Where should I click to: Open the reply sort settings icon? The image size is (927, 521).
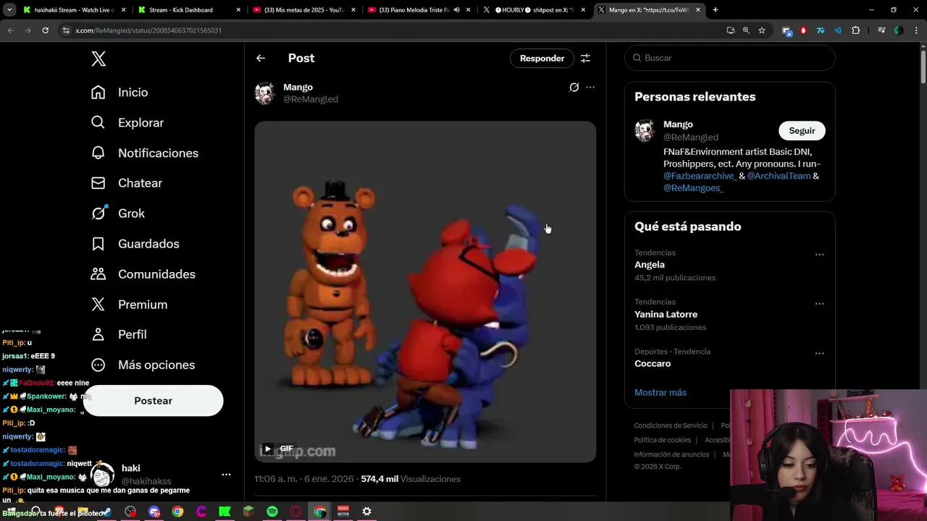(x=585, y=58)
